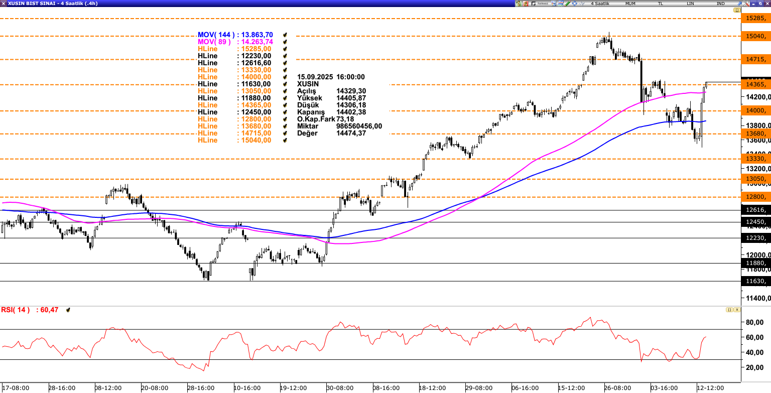771x393 pixels.
Task: Click the 12800 orange price label
Action: [755, 197]
